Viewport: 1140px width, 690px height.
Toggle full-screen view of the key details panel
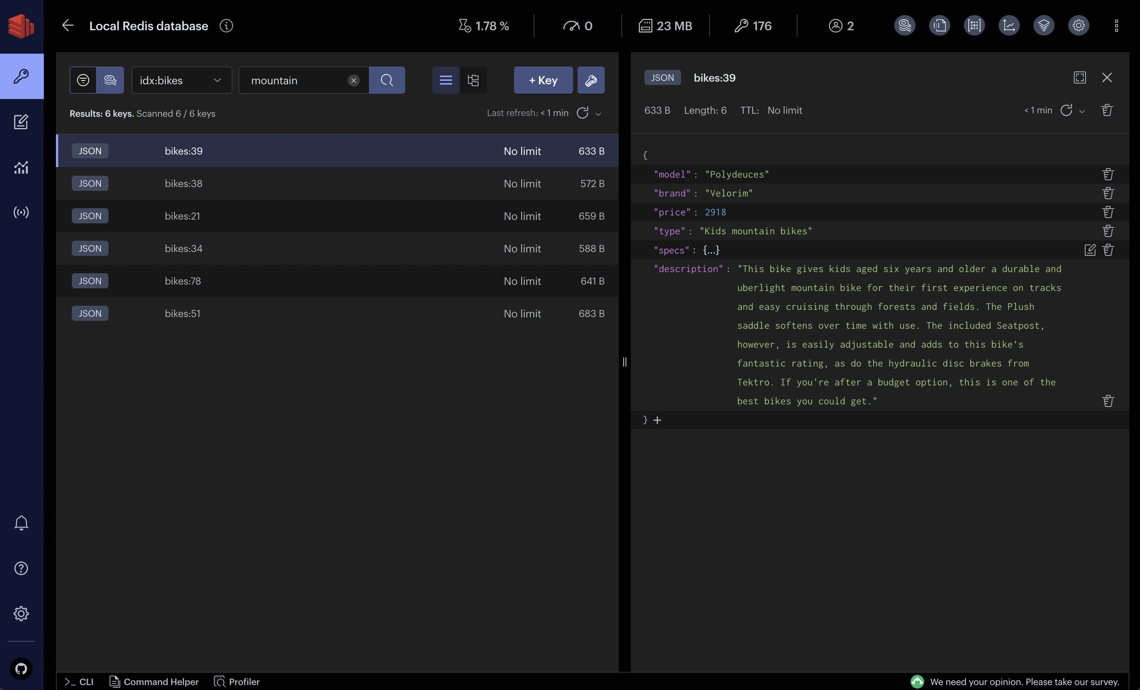coord(1080,78)
